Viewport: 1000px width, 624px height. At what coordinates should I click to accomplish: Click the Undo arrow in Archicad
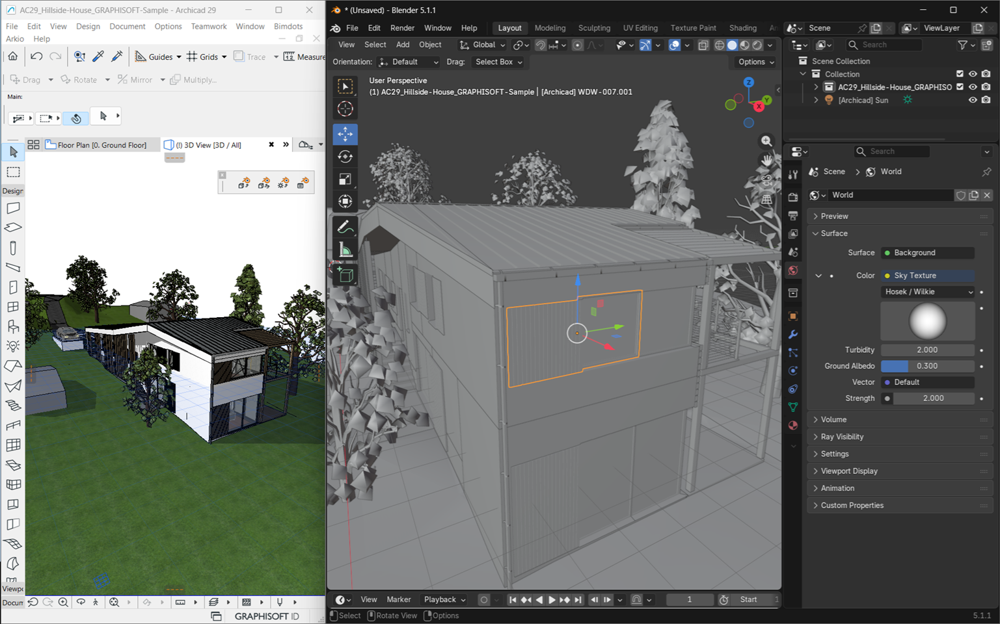36,57
